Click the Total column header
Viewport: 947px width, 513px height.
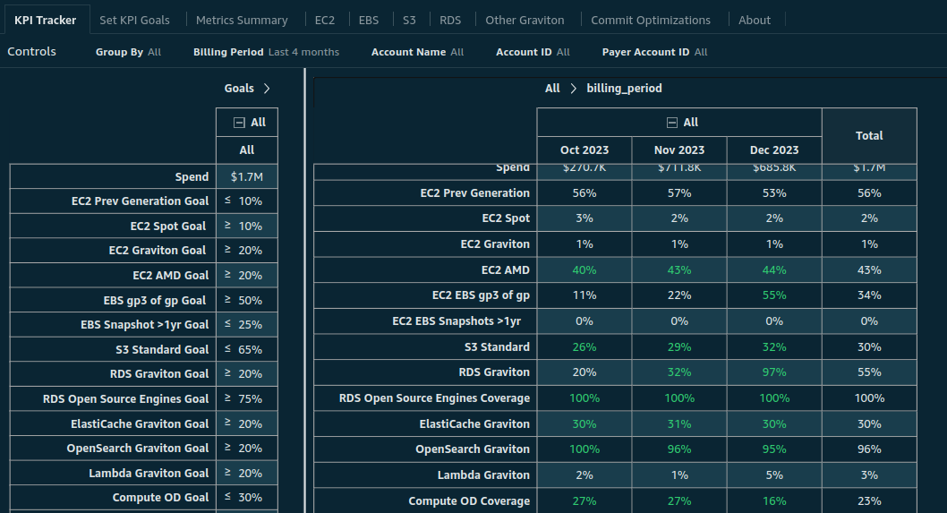(868, 136)
